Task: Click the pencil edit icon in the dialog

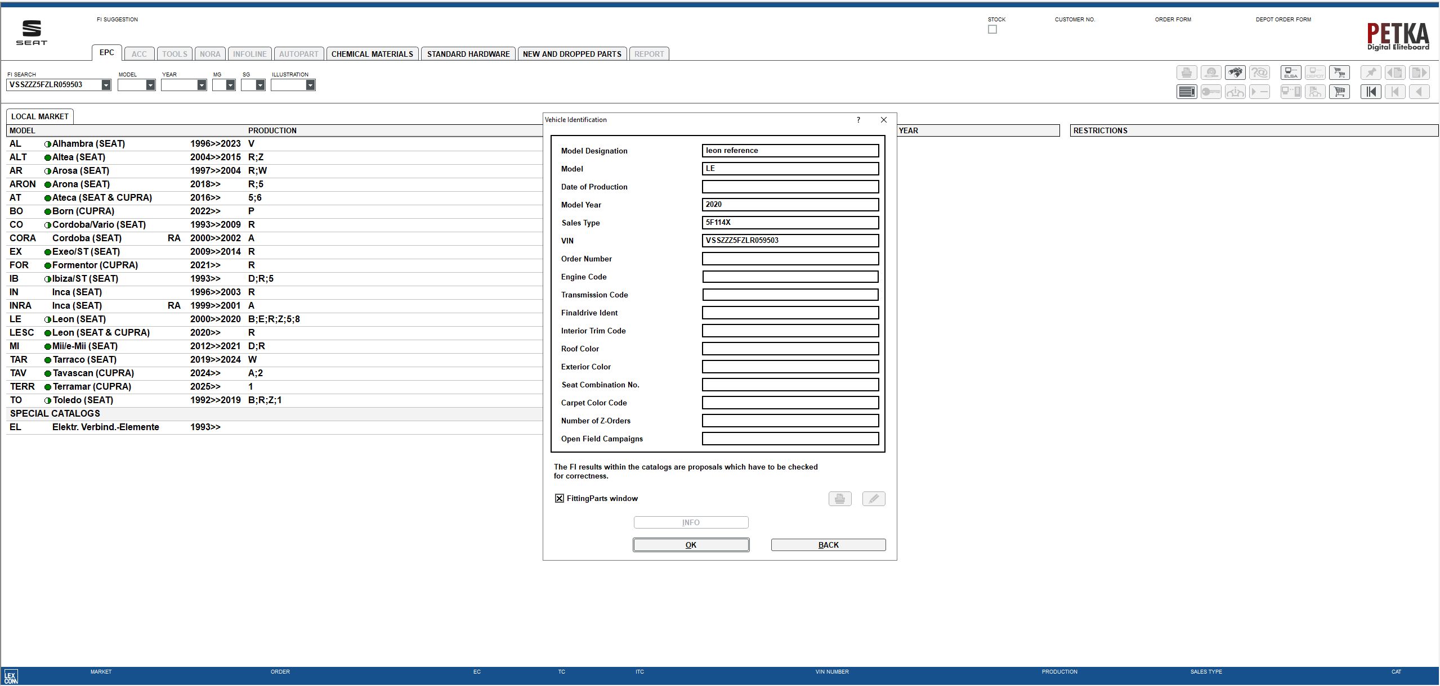Action: pyautogui.click(x=874, y=499)
